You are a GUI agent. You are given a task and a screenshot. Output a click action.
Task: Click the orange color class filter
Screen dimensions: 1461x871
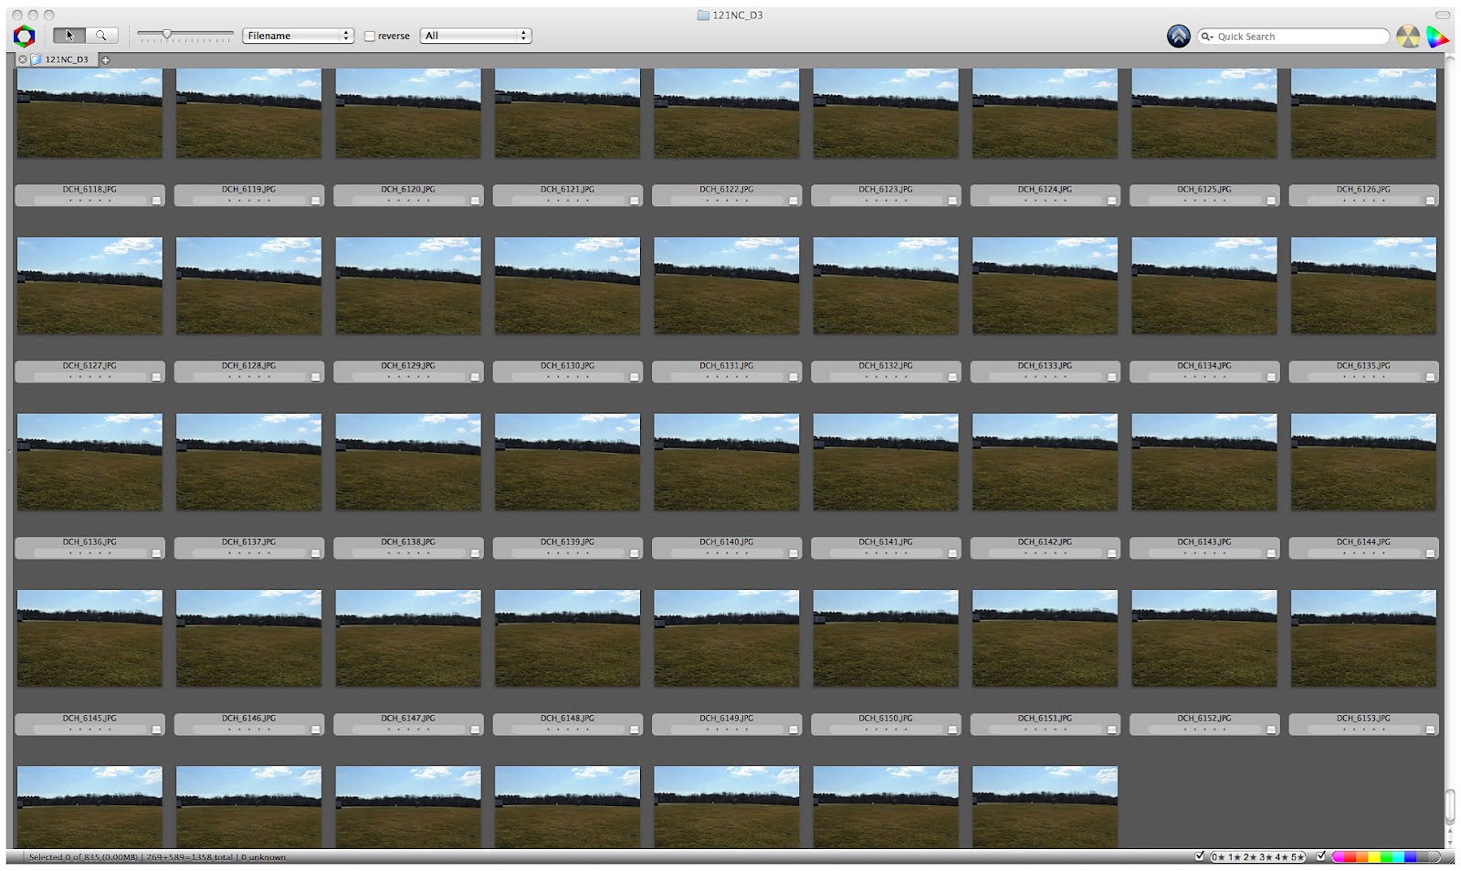point(1361,857)
